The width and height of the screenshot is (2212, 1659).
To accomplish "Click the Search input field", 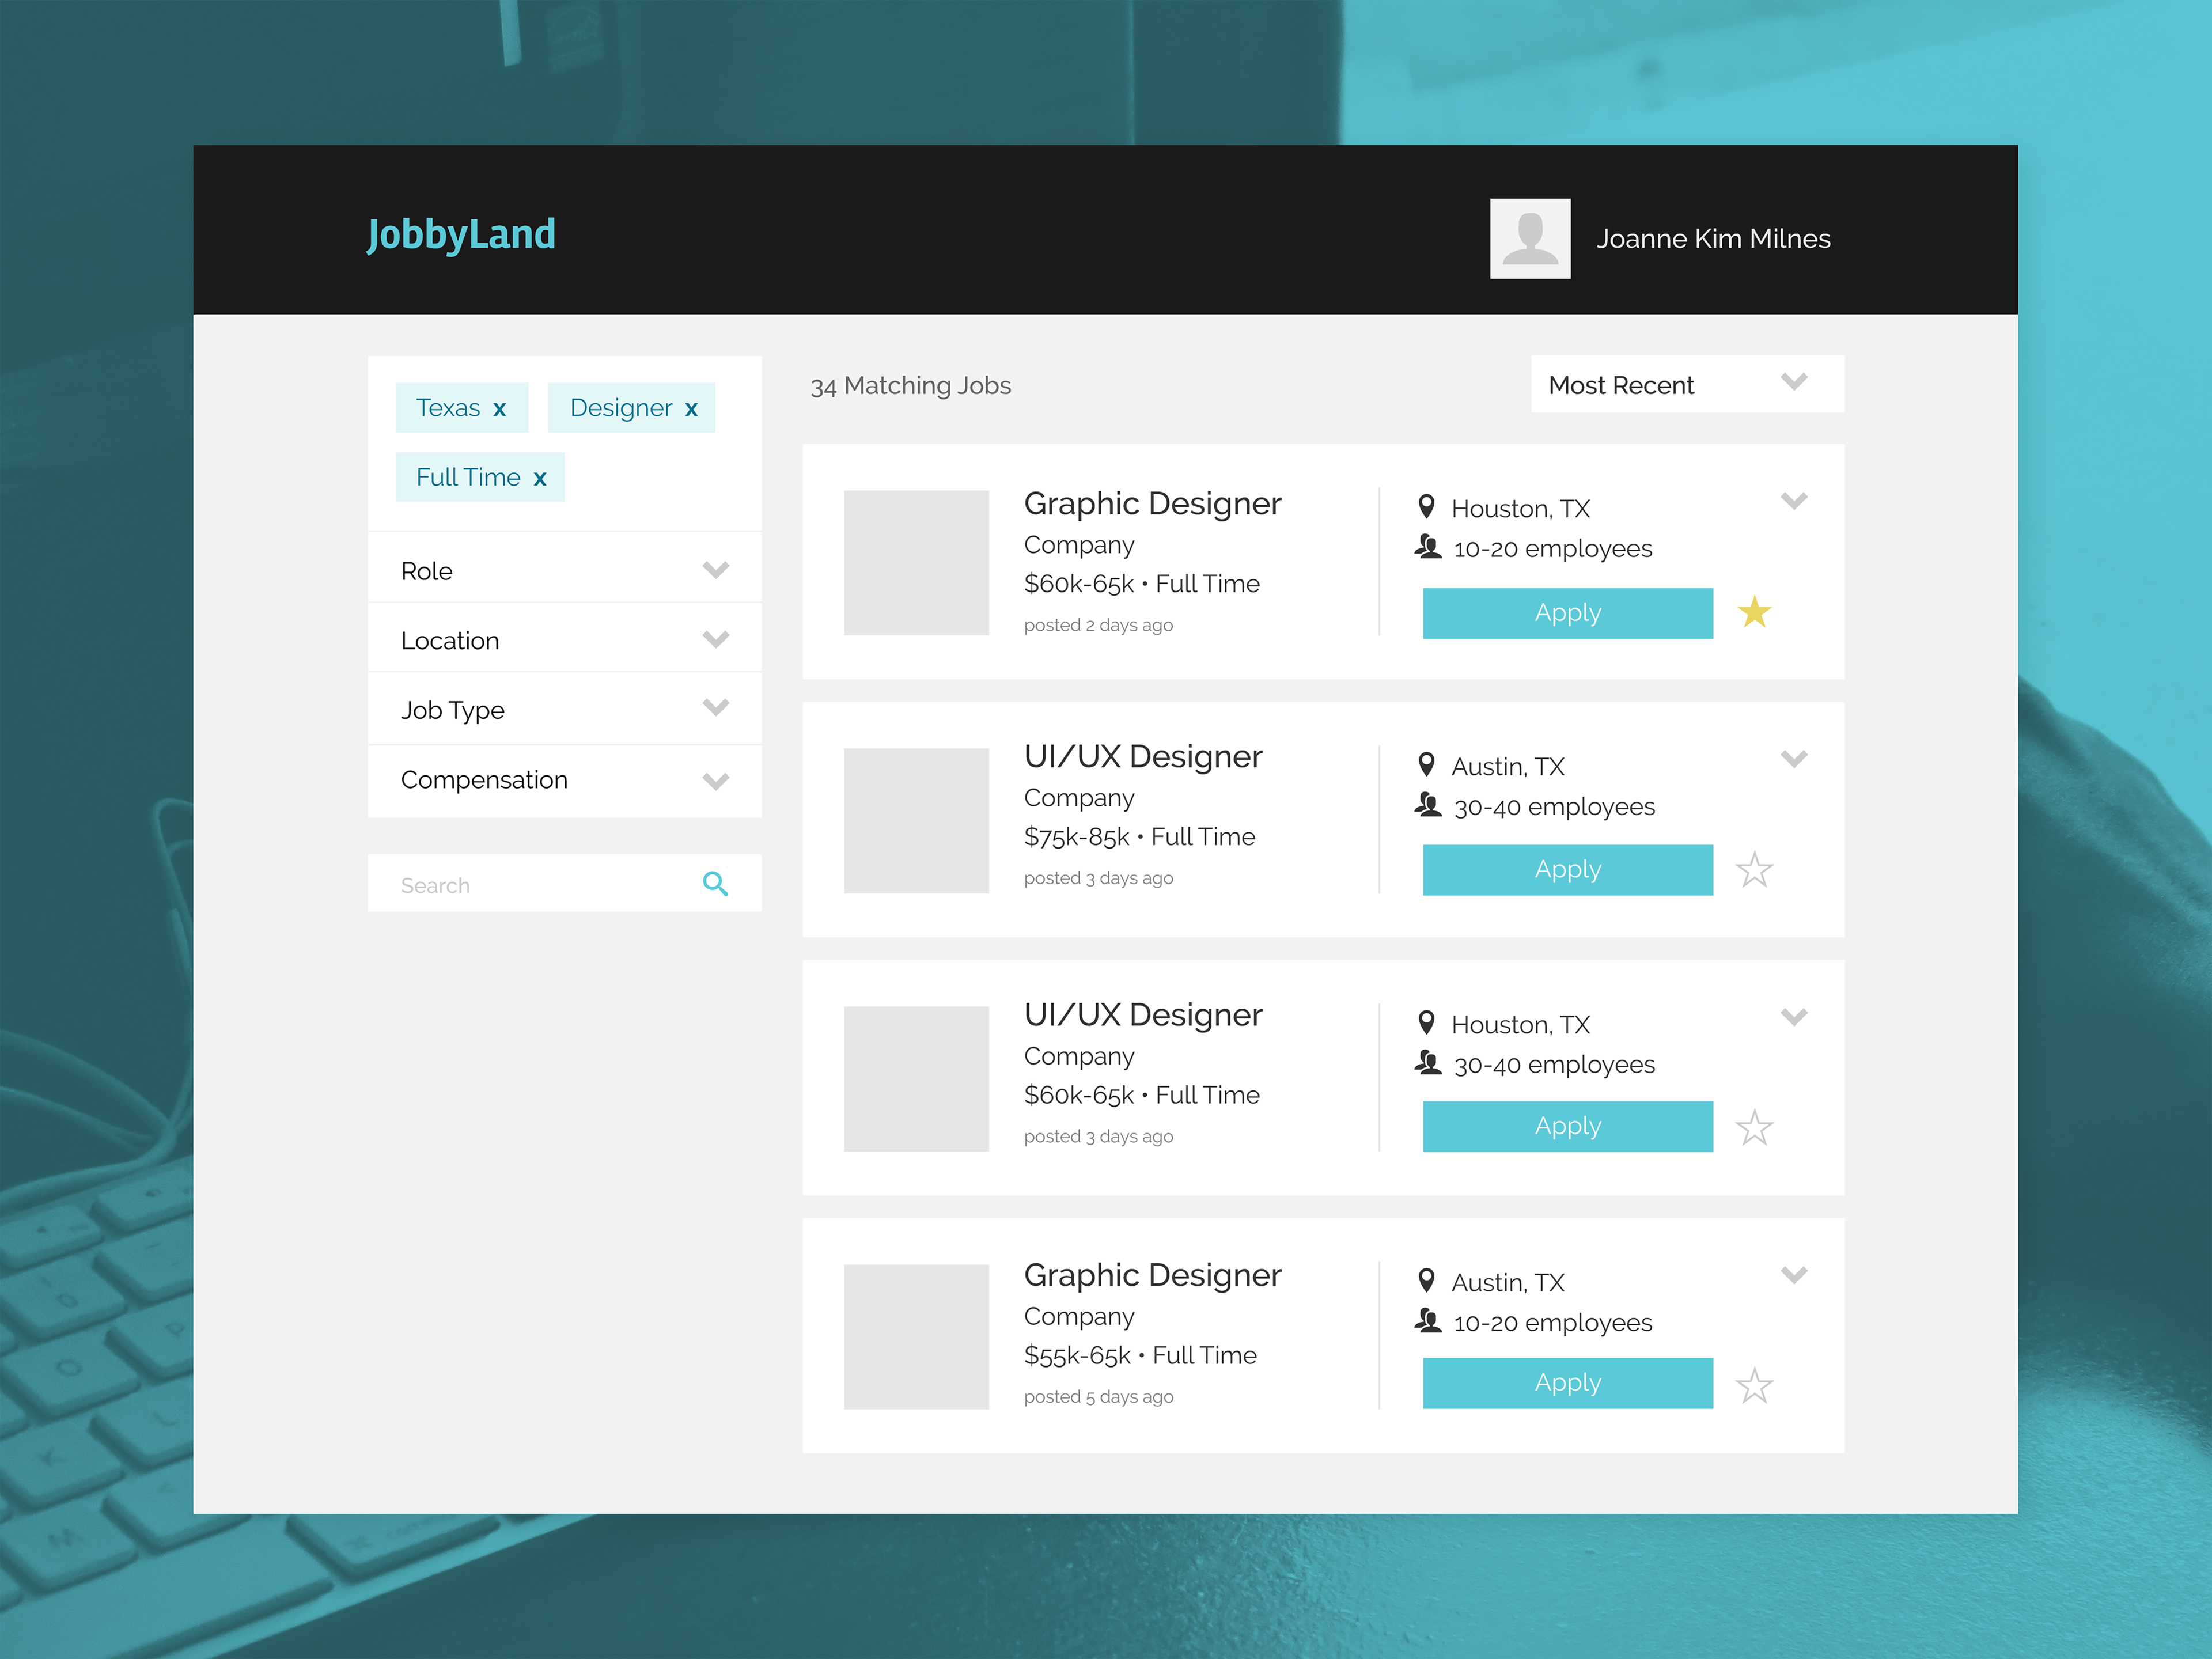I will click(x=564, y=884).
